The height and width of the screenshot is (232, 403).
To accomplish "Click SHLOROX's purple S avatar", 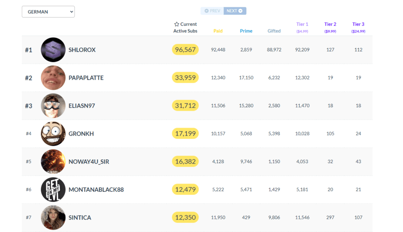I will pyautogui.click(x=53, y=50).
